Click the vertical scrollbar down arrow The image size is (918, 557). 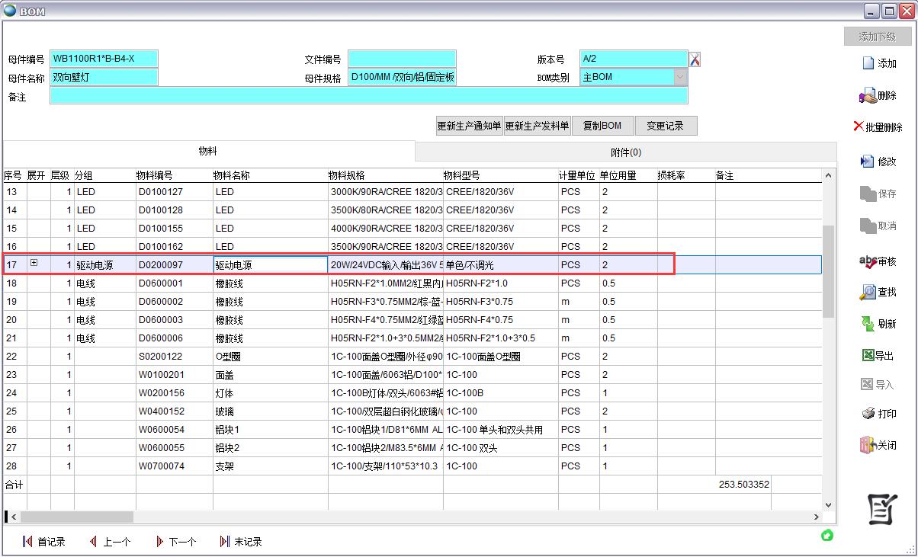pyautogui.click(x=829, y=504)
